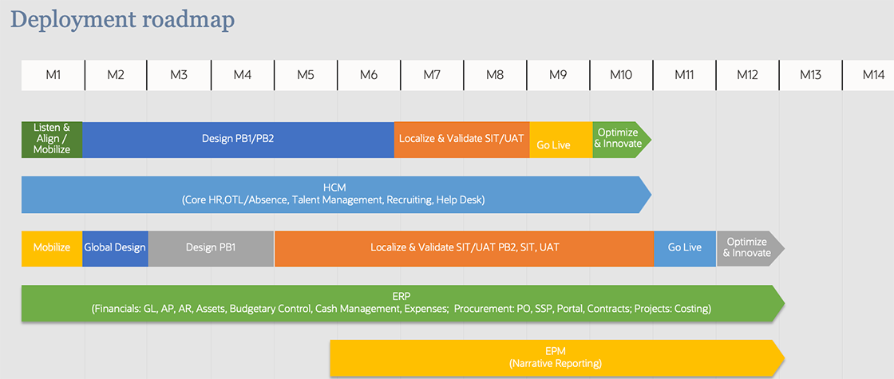Click the M10 month header
Viewport: 894px width, 379px height.
tap(621, 74)
